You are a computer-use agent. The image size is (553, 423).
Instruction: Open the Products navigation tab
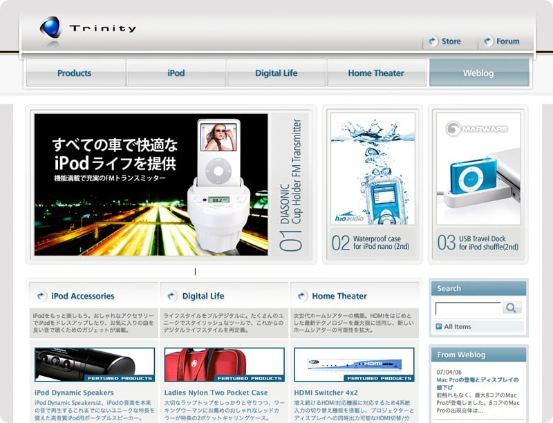tap(75, 73)
